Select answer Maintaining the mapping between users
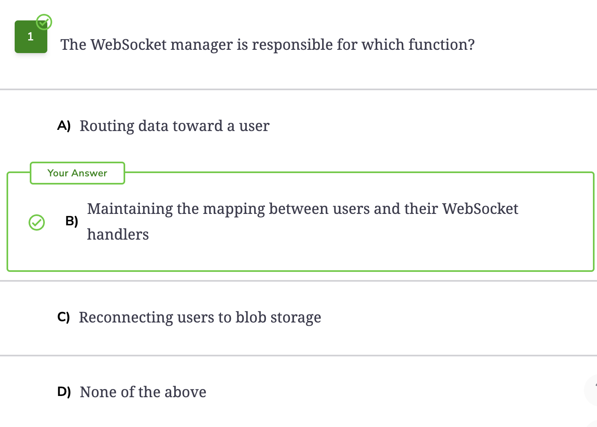597x427 pixels. tap(301, 222)
